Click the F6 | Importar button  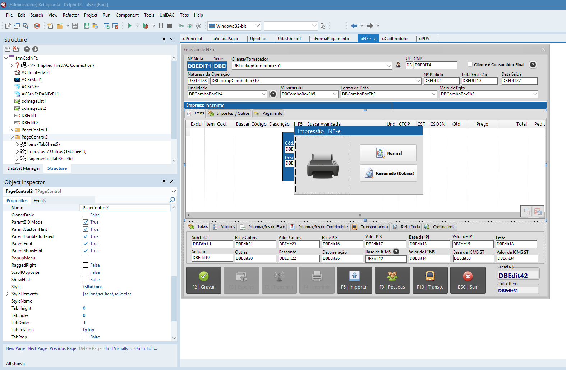tap(354, 280)
